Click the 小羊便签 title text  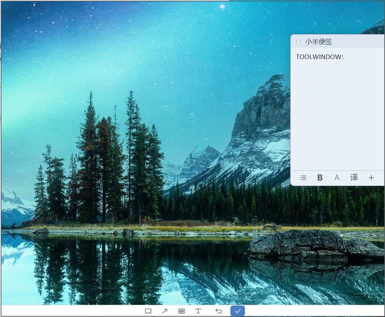319,42
